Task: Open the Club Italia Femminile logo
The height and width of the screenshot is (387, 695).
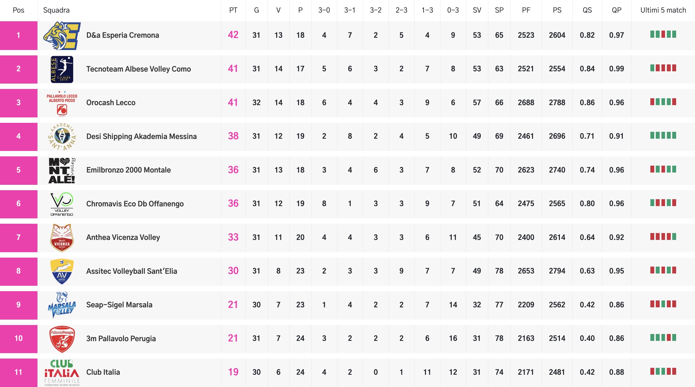Action: tap(62, 372)
